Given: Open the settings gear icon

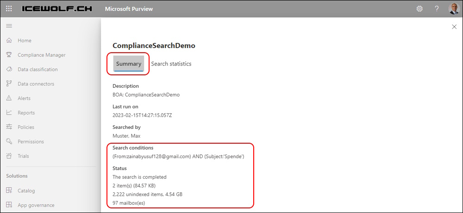Looking at the screenshot, I should [x=419, y=8].
